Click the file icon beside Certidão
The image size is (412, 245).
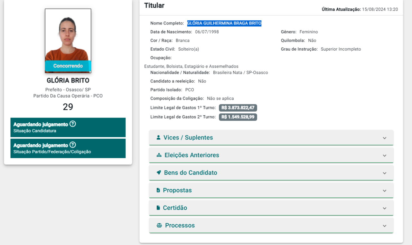158,208
